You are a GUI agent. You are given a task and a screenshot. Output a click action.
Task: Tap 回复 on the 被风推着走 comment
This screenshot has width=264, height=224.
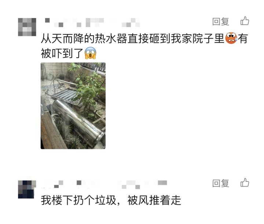221,183
